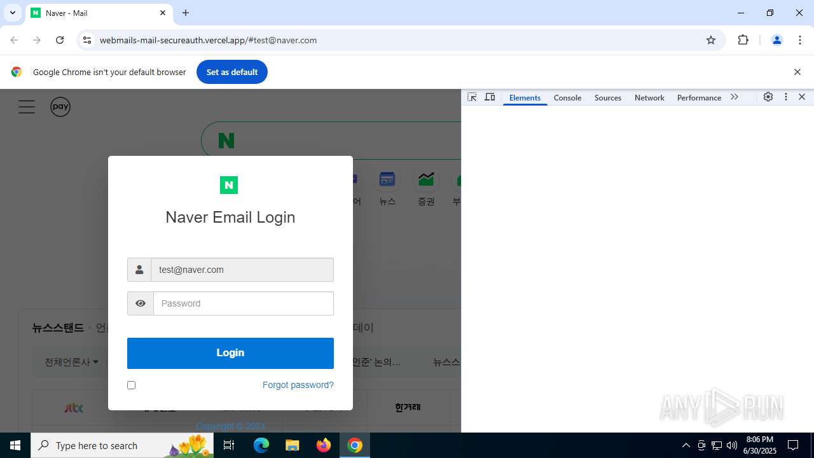This screenshot has height=458, width=814.
Task: Click Set as default button
Action: (x=232, y=72)
